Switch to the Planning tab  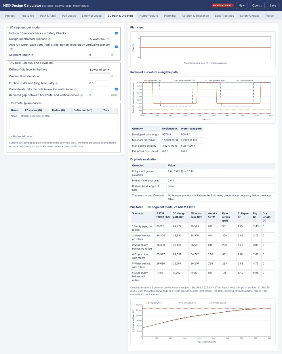pos(170,16)
